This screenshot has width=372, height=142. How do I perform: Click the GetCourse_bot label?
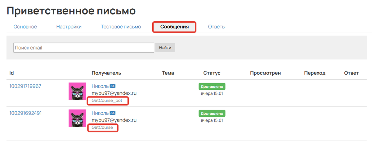[107, 101]
